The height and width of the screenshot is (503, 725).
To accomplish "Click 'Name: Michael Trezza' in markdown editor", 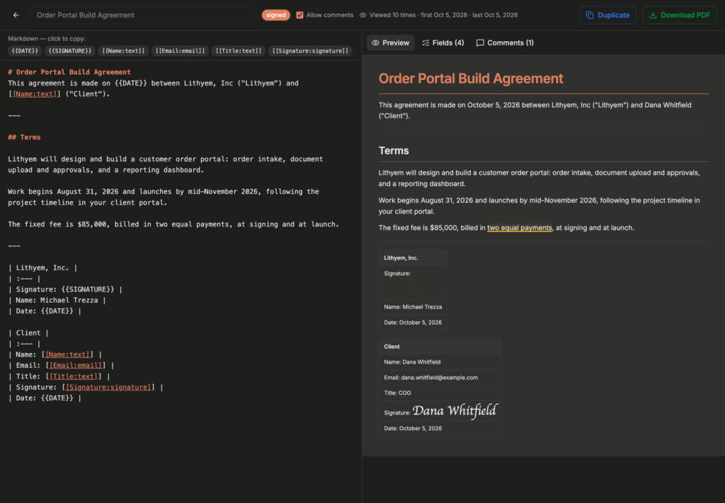I will point(57,300).
